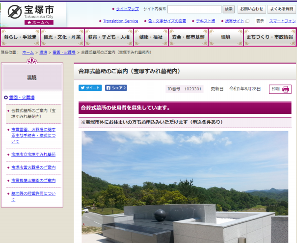The image size is (297, 243).
Task: Open 宝塚市立宝塚すみれ墓苑 sidebar link
Action: (x=33, y=154)
